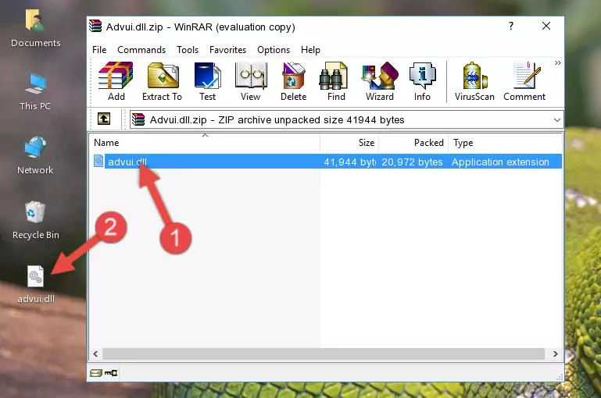601x398 pixels.
Task: Click the Application extension type cell
Action: 500,162
